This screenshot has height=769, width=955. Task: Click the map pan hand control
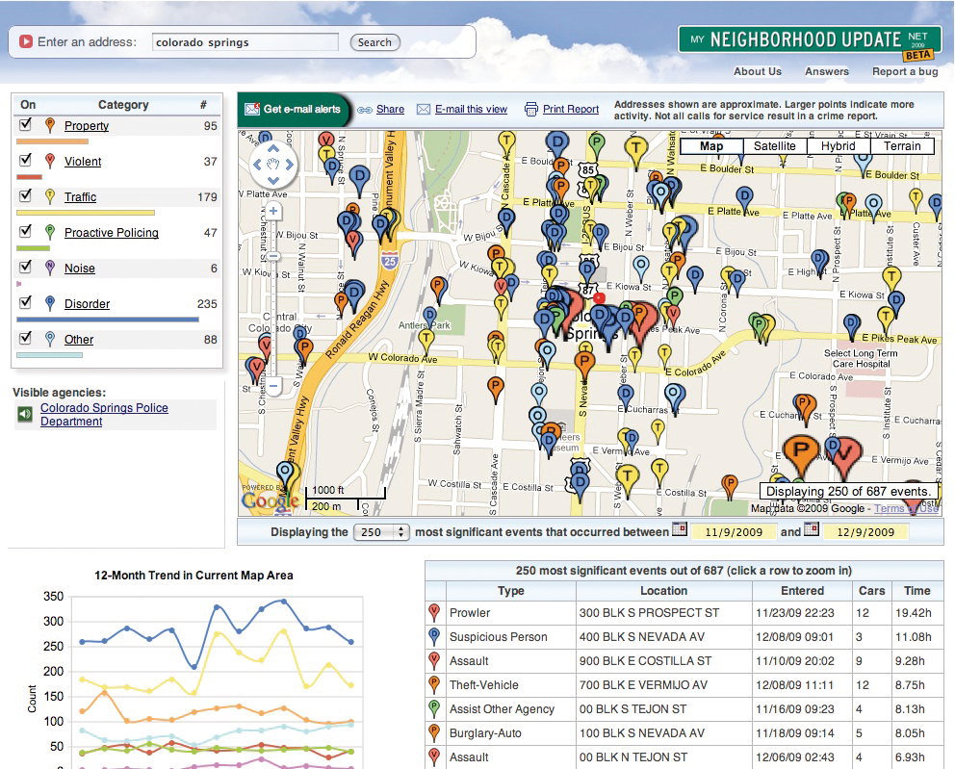click(272, 164)
